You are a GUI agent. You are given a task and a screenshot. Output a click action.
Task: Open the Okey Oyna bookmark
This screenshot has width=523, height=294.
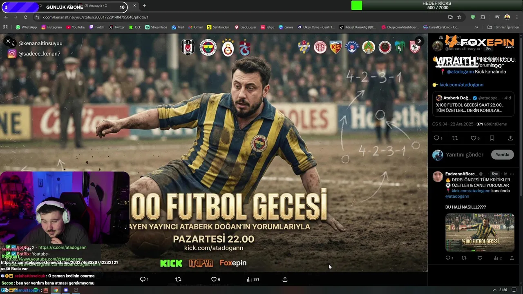tap(316, 27)
